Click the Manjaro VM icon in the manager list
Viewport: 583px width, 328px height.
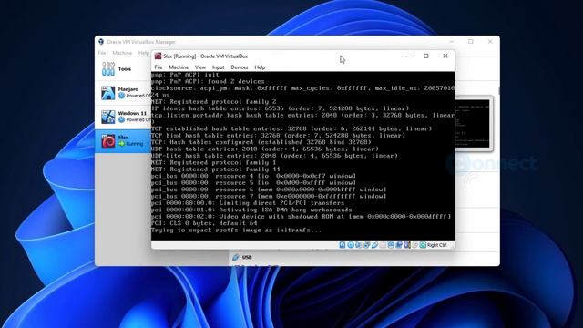[108, 93]
